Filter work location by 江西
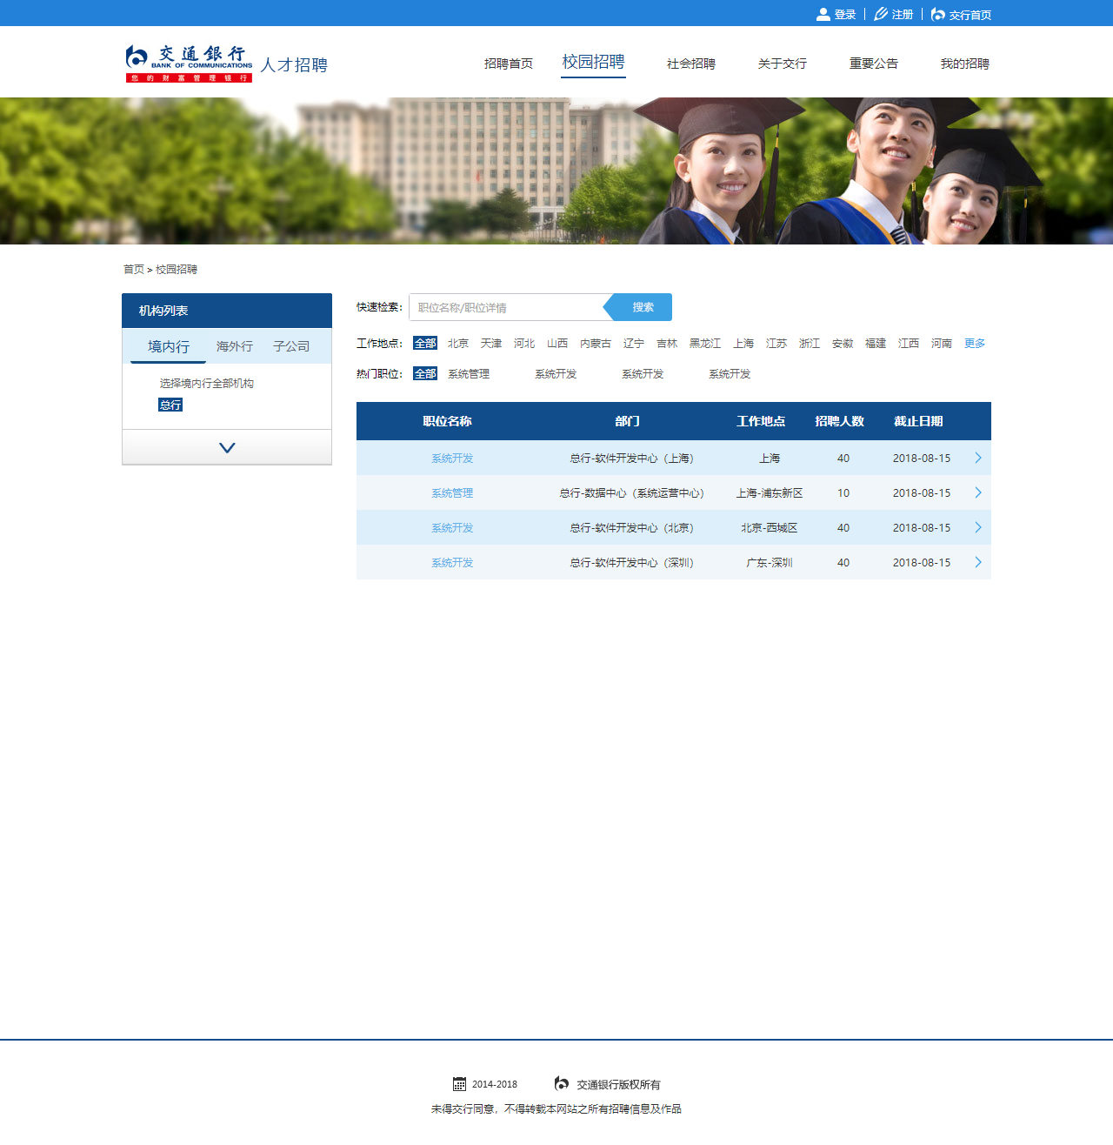Screen dimensions: 1113x1145 pyautogui.click(x=909, y=344)
